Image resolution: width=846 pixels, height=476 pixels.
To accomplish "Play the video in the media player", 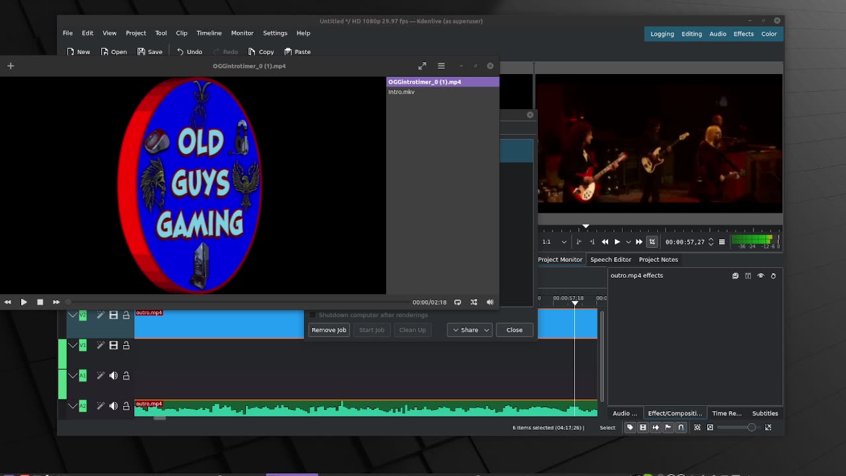I will [24, 302].
